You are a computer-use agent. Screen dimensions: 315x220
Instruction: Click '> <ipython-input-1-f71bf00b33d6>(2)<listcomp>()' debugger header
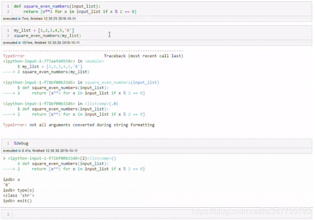(x=59, y=158)
